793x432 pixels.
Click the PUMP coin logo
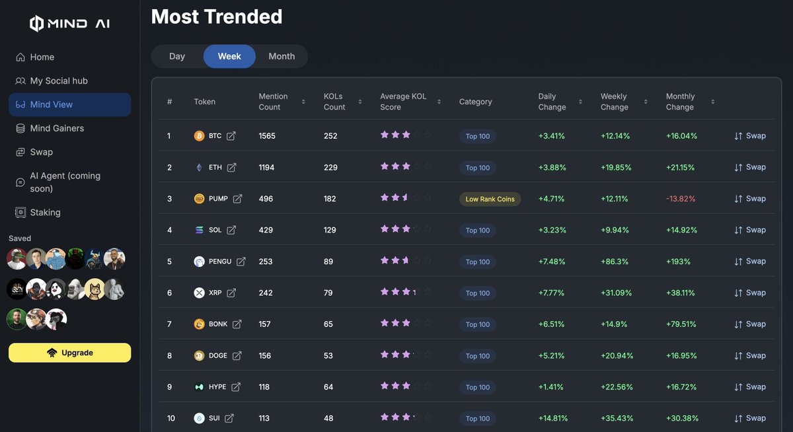coord(199,199)
